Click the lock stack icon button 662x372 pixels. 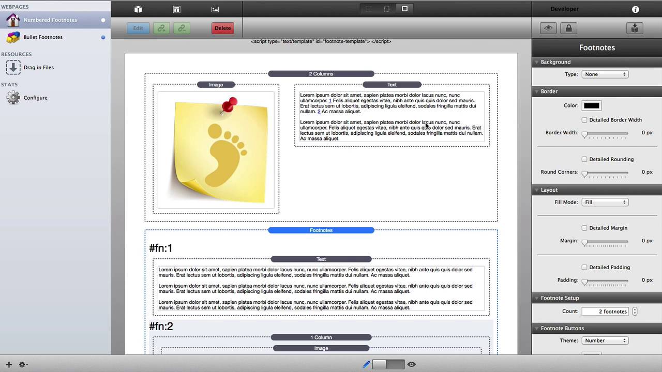coord(568,28)
